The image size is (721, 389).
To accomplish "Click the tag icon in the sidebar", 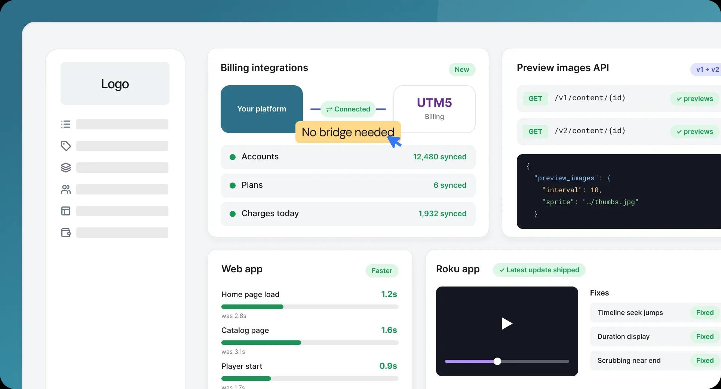I will tap(66, 146).
